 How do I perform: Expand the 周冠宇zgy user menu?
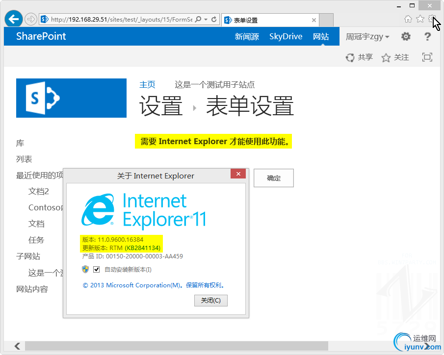pyautogui.click(x=367, y=36)
